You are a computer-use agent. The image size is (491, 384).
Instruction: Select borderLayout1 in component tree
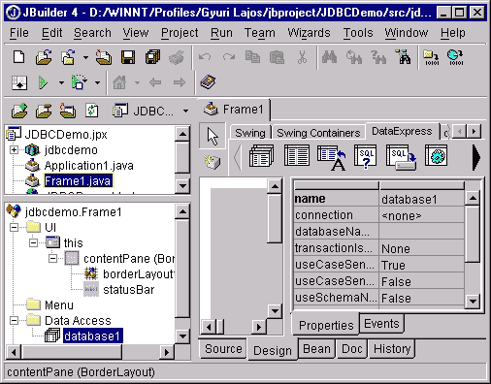[x=139, y=274]
